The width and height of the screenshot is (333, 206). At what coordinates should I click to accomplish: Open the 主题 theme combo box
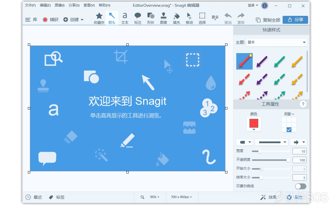tap(276, 42)
